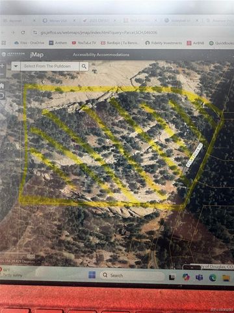The width and height of the screenshot is (234, 313).
Task: Zoom out with the map minus button
Action: coord(2,74)
